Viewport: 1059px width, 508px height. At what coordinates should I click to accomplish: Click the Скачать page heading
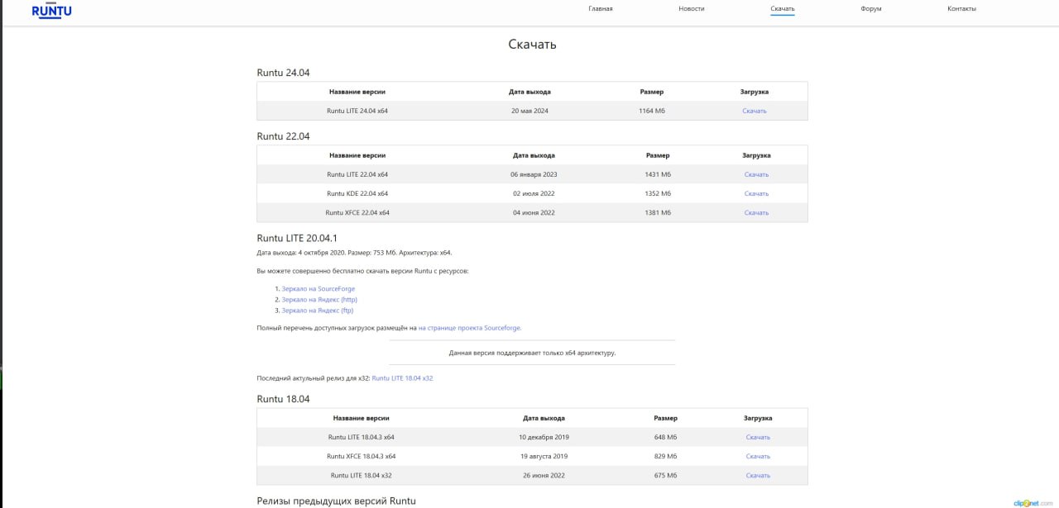pos(532,45)
